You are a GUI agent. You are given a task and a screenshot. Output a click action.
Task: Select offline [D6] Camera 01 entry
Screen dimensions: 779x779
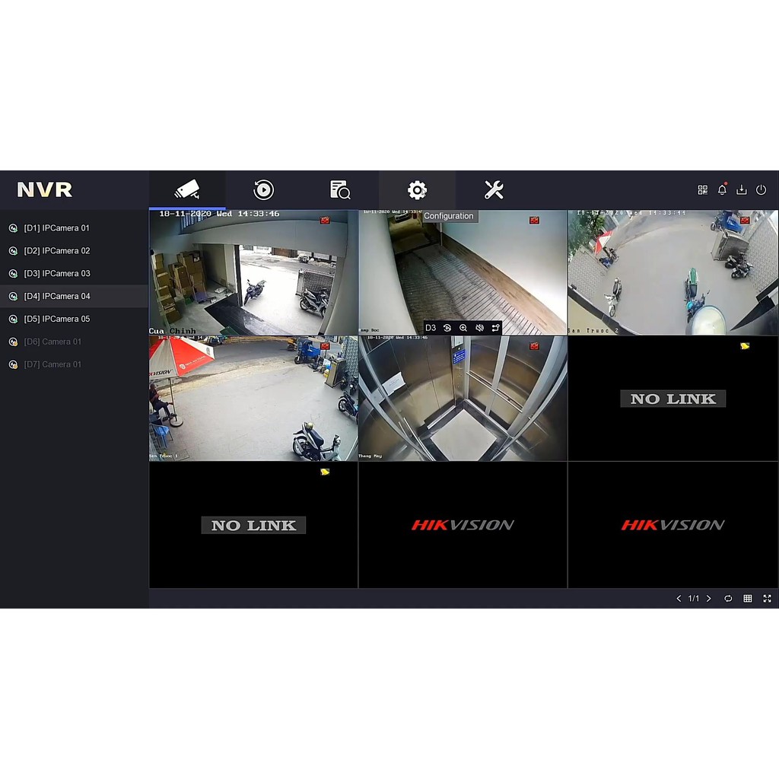pyautogui.click(x=52, y=342)
